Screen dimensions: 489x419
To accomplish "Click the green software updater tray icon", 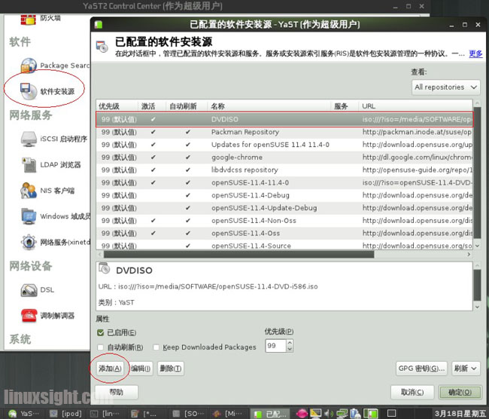I will pos(370,414).
